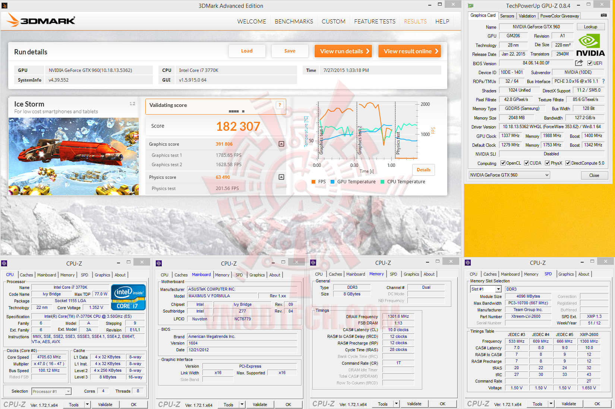615x409 pixels.
Task: Click the 3DMark app icon in title bar
Action: click(x=4, y=6)
